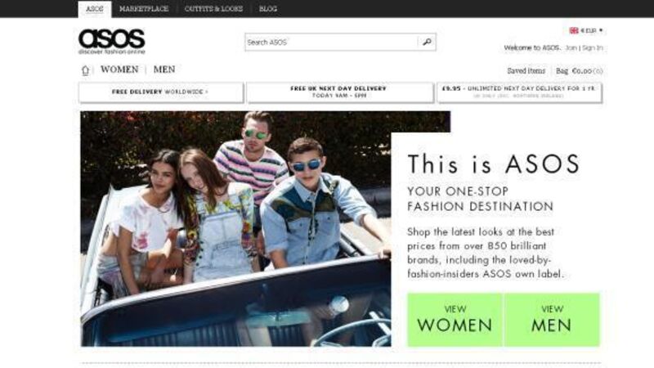Click the ASOS logo
Image resolution: width=654 pixels, height=368 pixels.
111,40
